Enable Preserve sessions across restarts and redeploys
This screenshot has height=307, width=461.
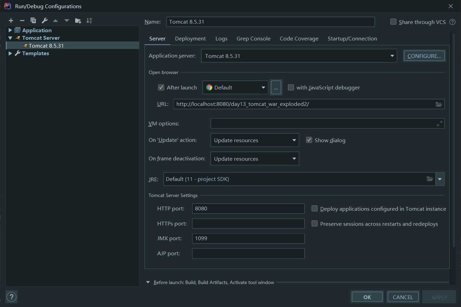click(x=314, y=224)
